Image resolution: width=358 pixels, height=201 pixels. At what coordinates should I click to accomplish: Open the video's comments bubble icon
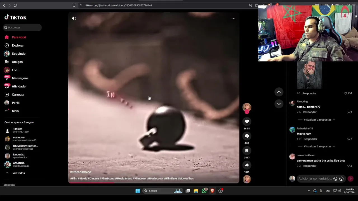point(247,136)
